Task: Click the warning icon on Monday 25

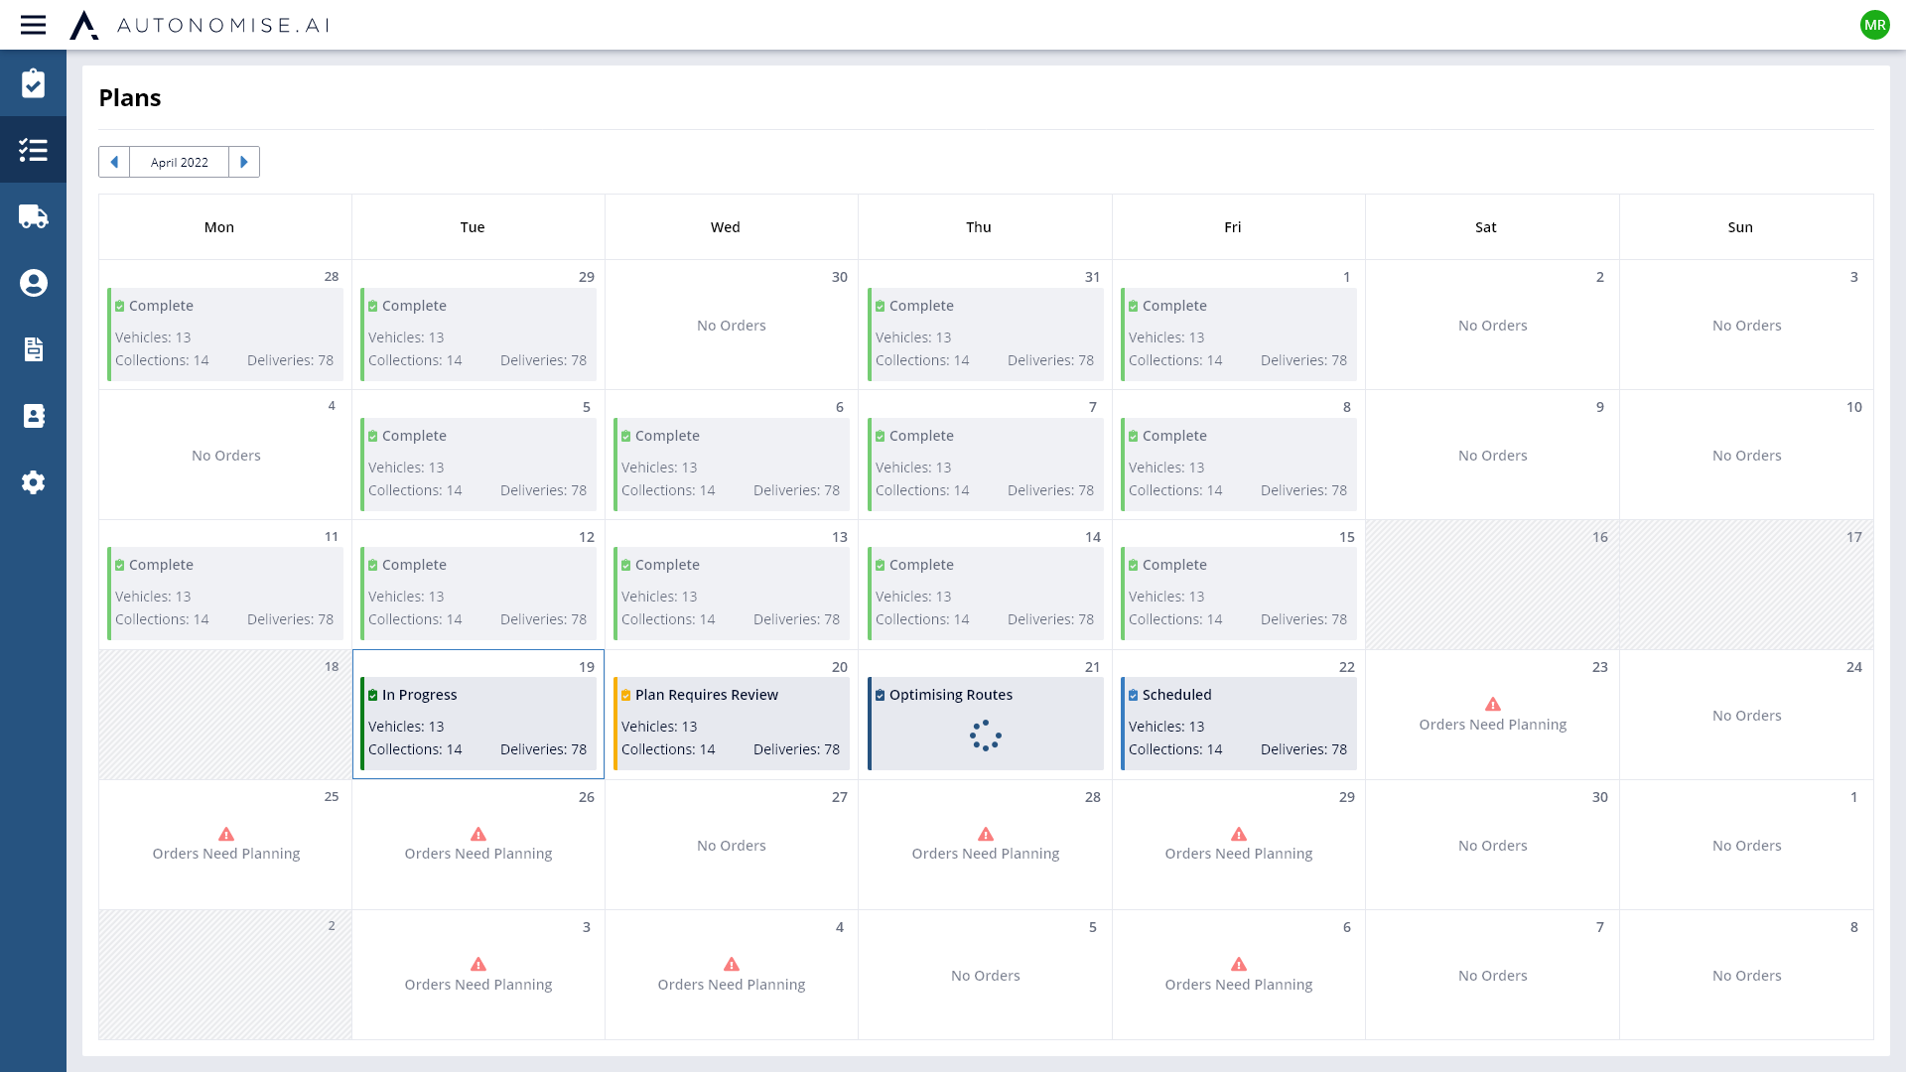Action: coord(226,834)
